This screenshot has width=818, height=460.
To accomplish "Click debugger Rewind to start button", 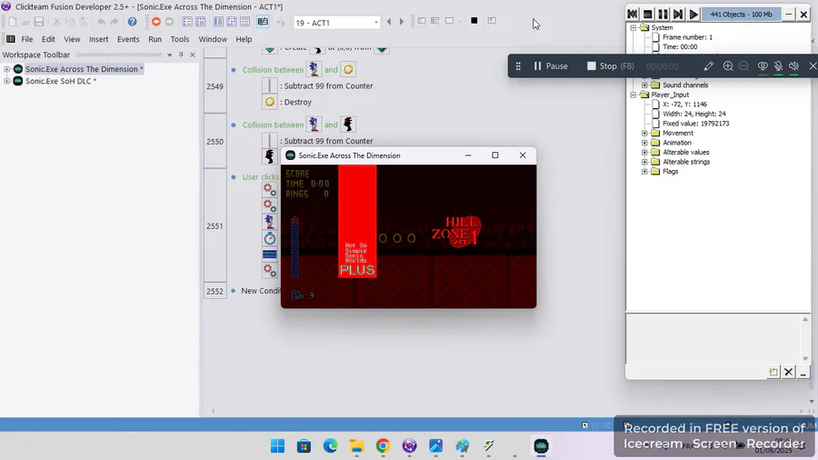I will (633, 14).
